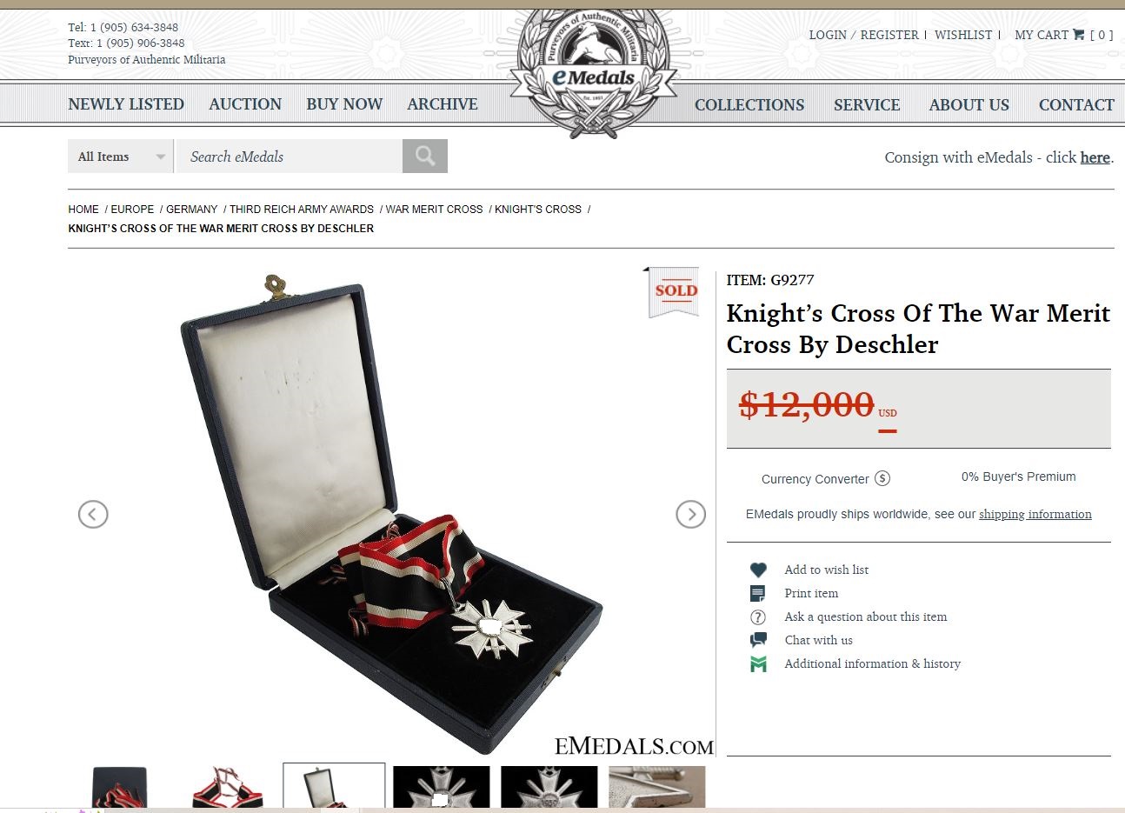1125x813 pixels.
Task: Show previous product image arrow
Action: tap(93, 515)
